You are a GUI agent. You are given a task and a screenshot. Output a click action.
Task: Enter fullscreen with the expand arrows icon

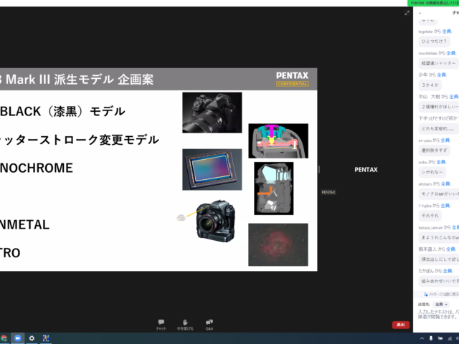tap(407, 12)
